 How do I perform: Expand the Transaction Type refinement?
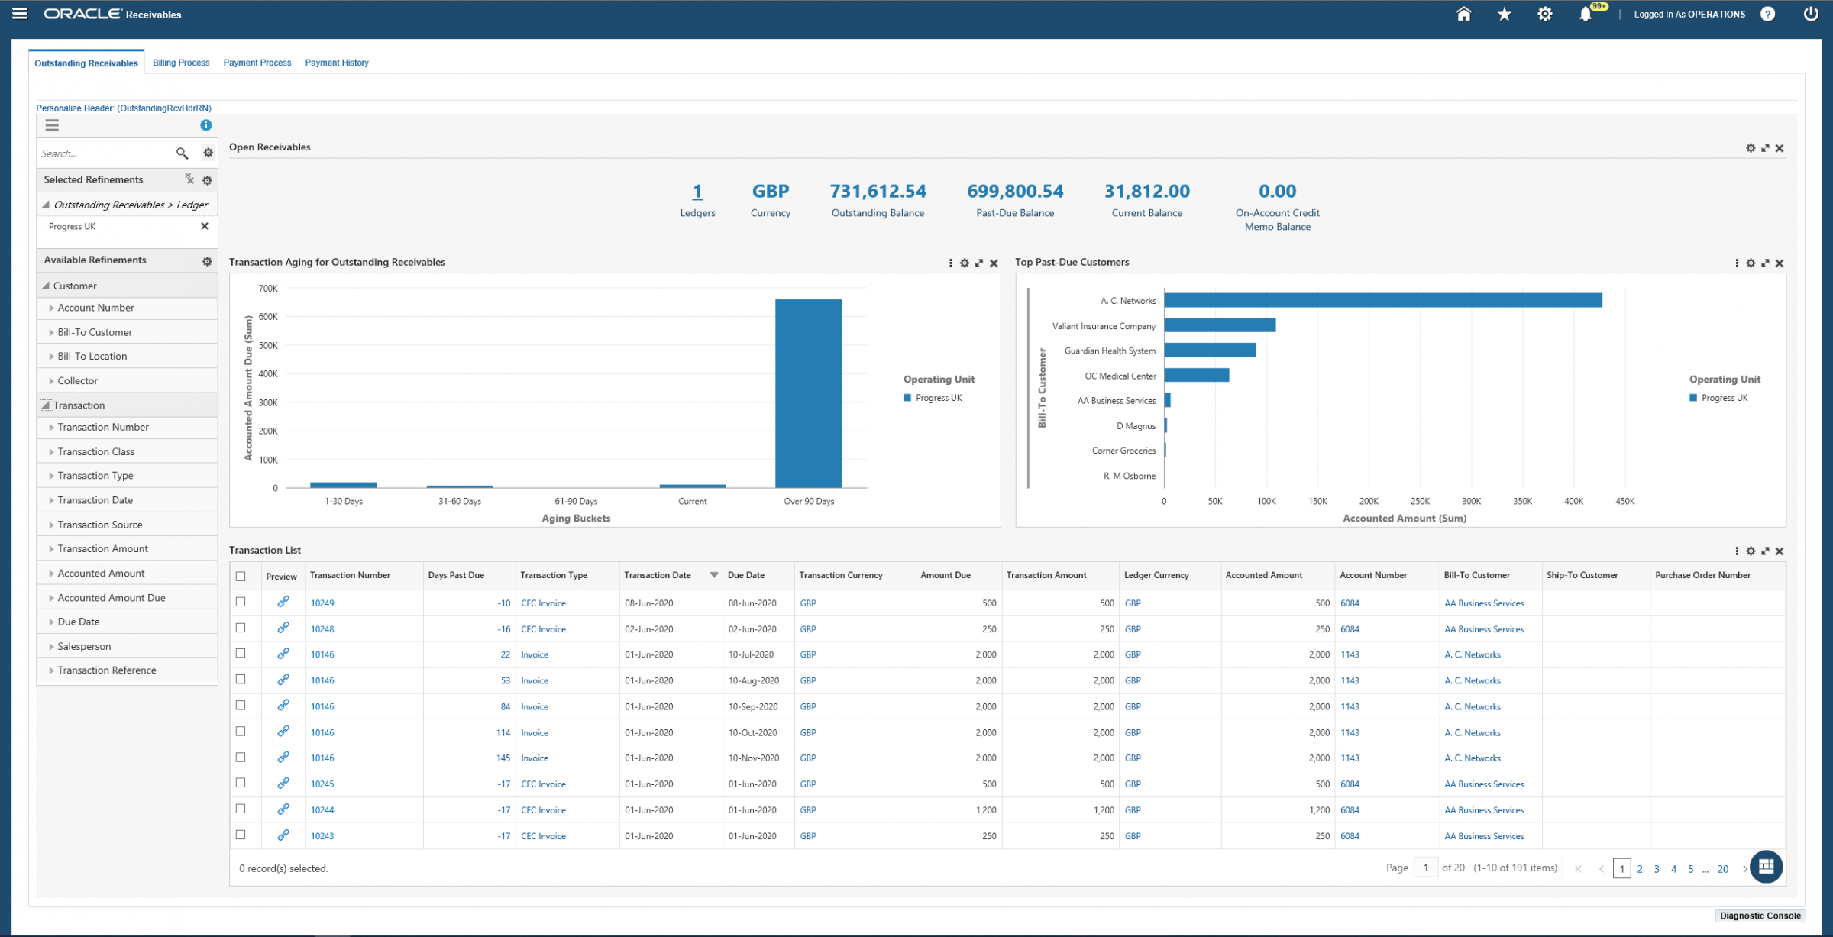coord(50,475)
